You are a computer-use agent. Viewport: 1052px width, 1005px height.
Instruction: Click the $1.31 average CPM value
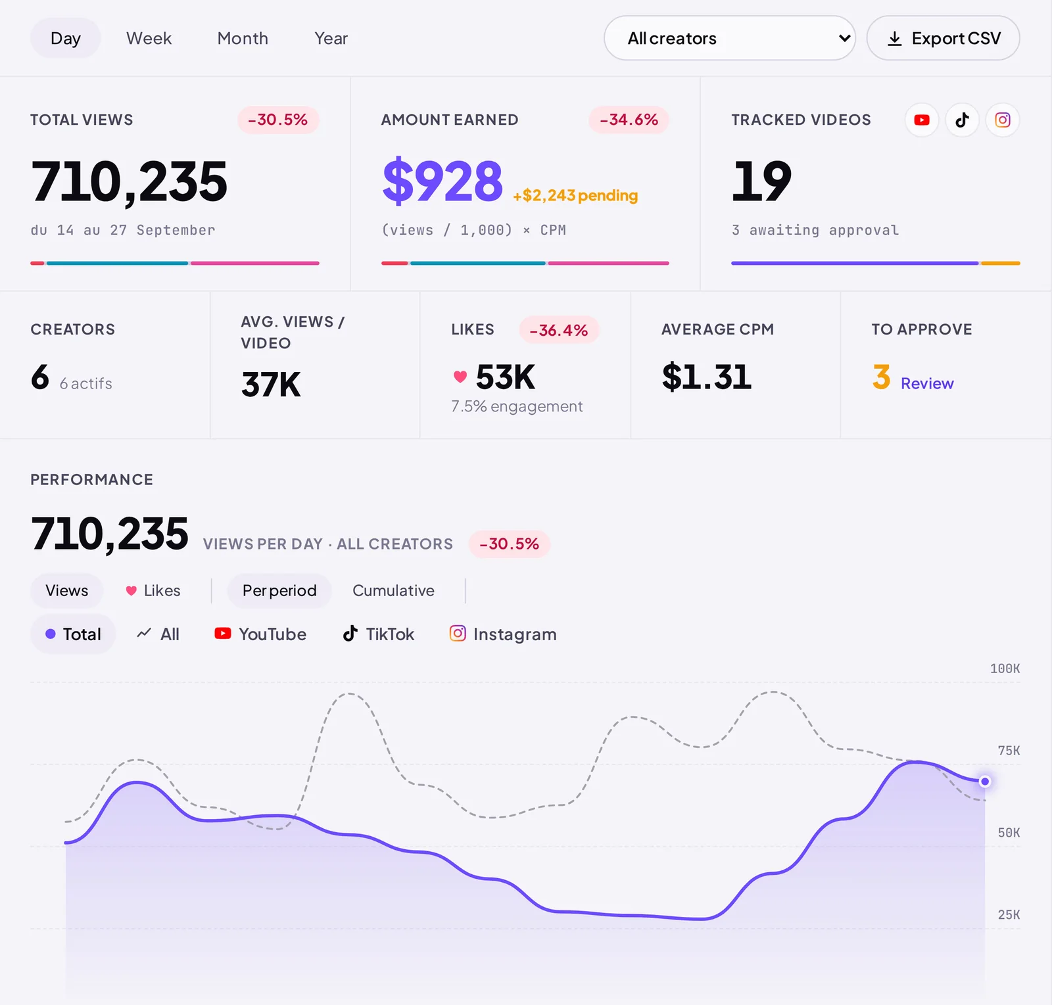tap(707, 377)
